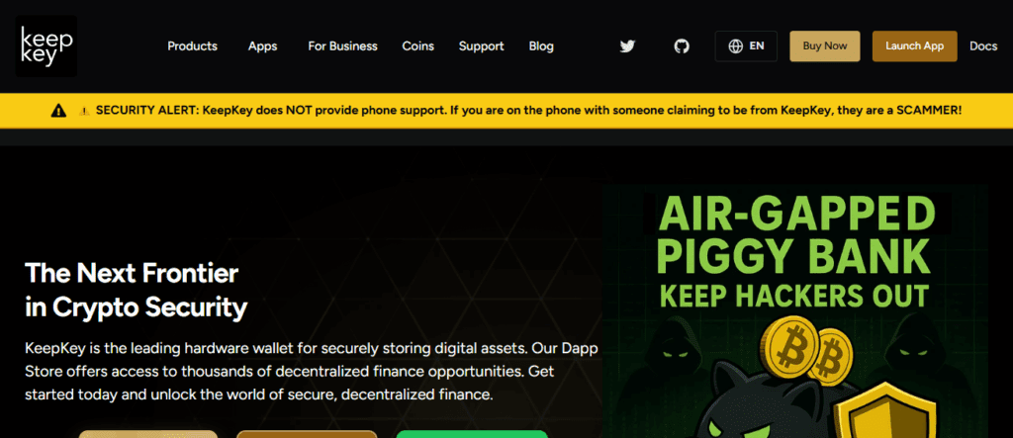Go to the Coins page

[418, 46]
